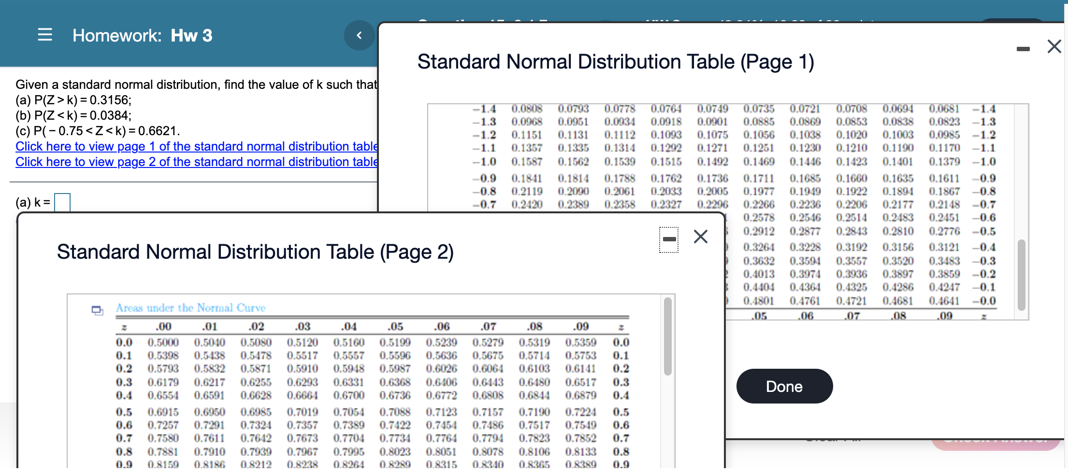Viewport: 1068px width, 473px height.
Task: Click the pop-out icon next to Areas under the Normal Curve
Action: pyautogui.click(x=97, y=310)
